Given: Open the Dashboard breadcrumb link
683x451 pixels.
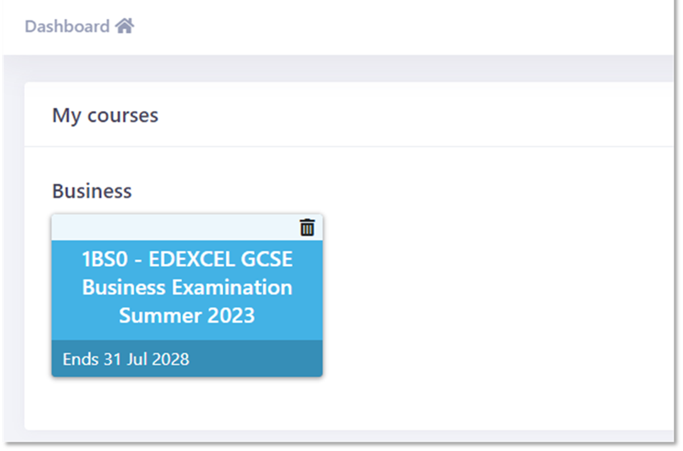Looking at the screenshot, I should pos(79,26).
